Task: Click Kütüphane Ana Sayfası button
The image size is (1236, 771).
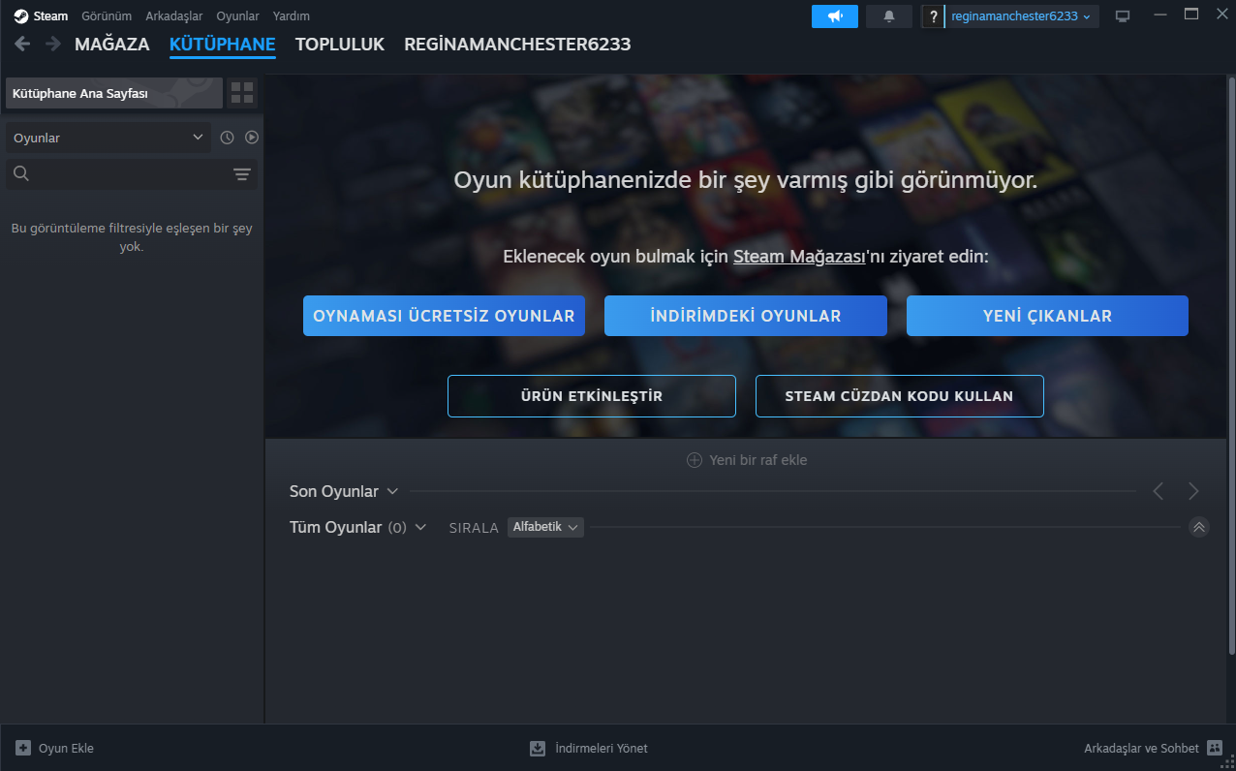Action: click(x=114, y=93)
